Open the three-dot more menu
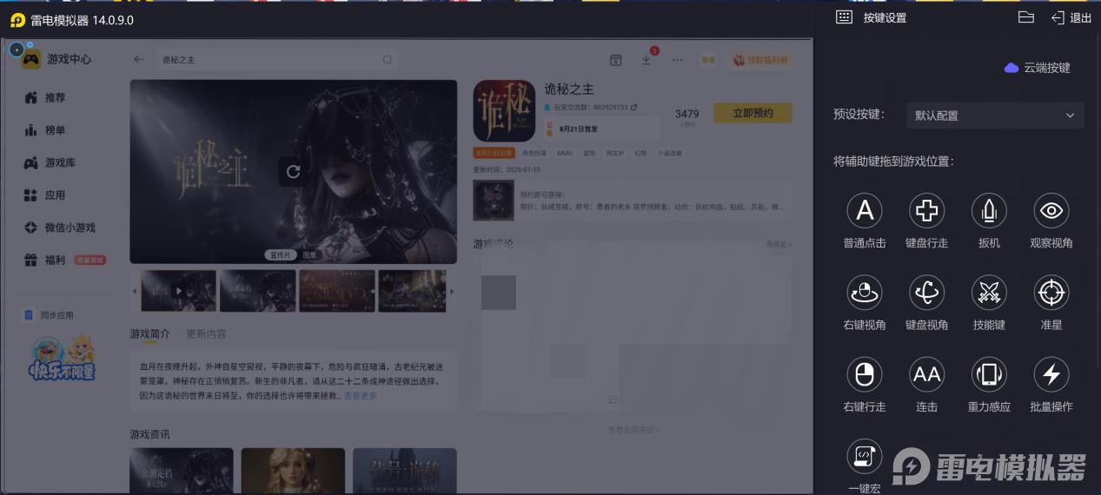 pos(677,60)
